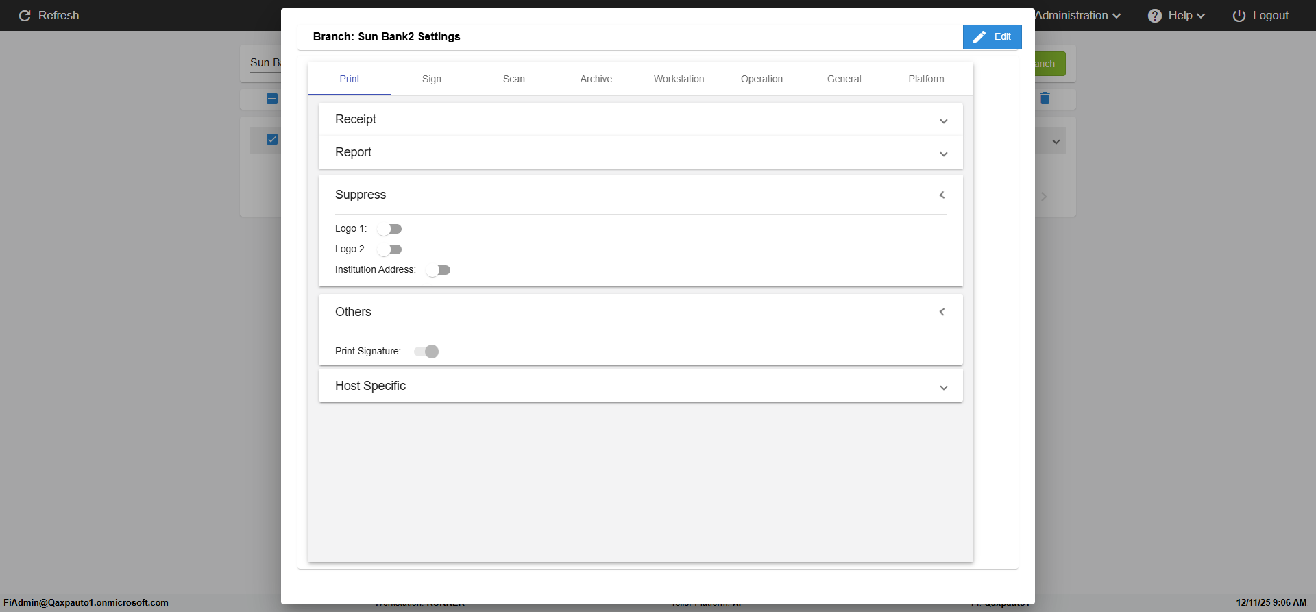Viewport: 1316px width, 612px height.
Task: Tick the blue checked row checkbox
Action: 272,139
